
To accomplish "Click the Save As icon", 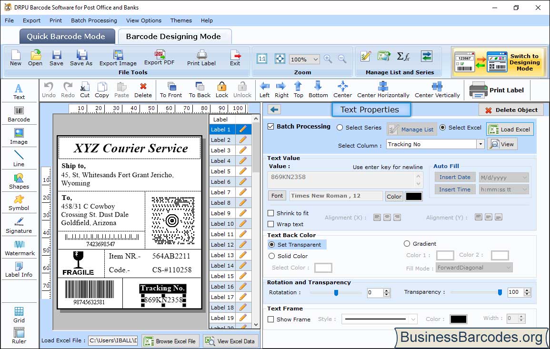I will pos(81,58).
